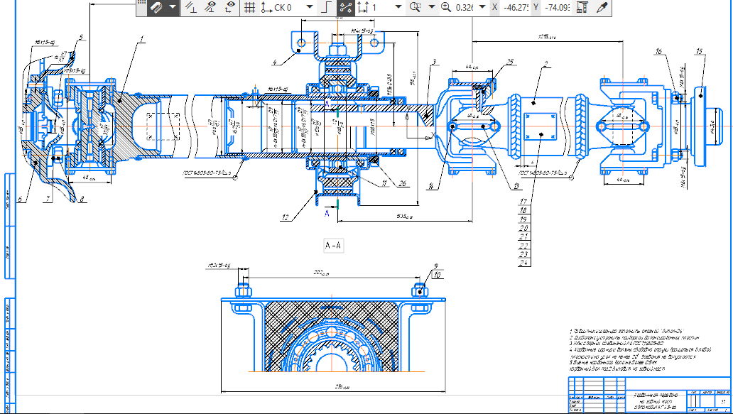Open the snap options dropdown arrow

(x=173, y=8)
